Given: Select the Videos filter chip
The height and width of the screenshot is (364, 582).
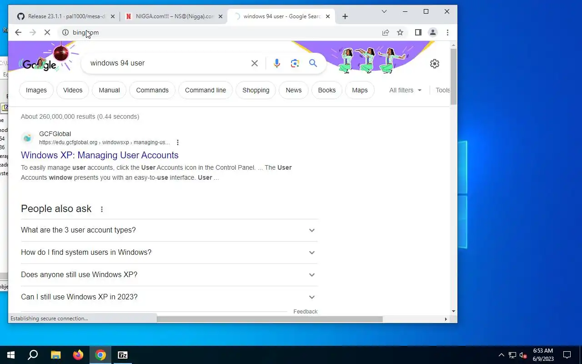Looking at the screenshot, I should point(73,90).
